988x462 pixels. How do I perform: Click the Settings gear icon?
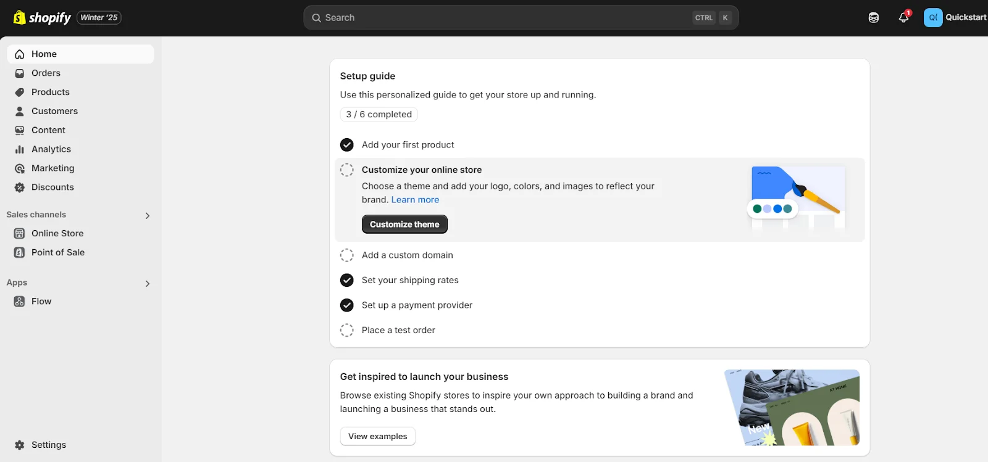[x=20, y=445]
